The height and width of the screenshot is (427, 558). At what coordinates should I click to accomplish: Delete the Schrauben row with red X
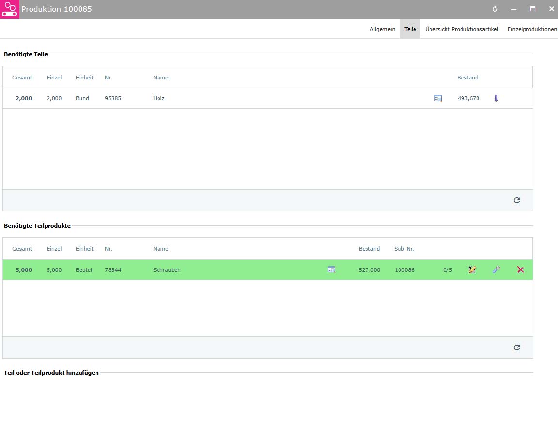(520, 269)
